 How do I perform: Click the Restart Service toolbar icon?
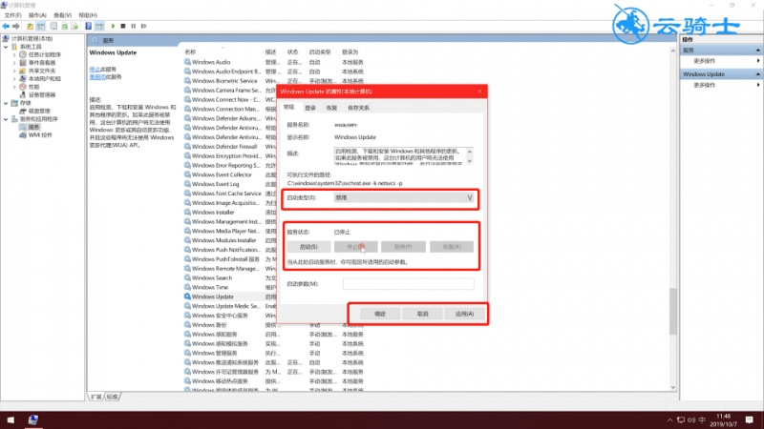(x=144, y=27)
